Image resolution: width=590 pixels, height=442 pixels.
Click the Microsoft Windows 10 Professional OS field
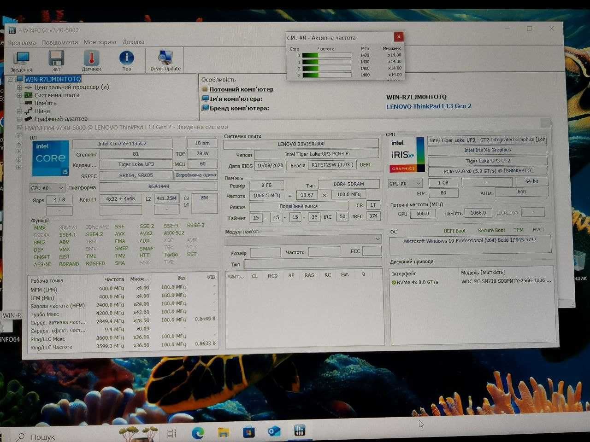[x=470, y=244]
